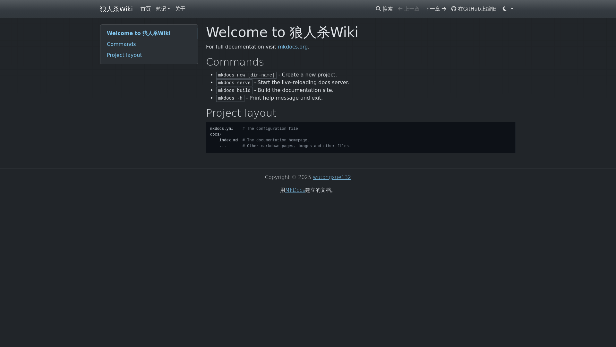The width and height of the screenshot is (616, 347).
Task: Click the search magnifier icon
Action: 378,9
